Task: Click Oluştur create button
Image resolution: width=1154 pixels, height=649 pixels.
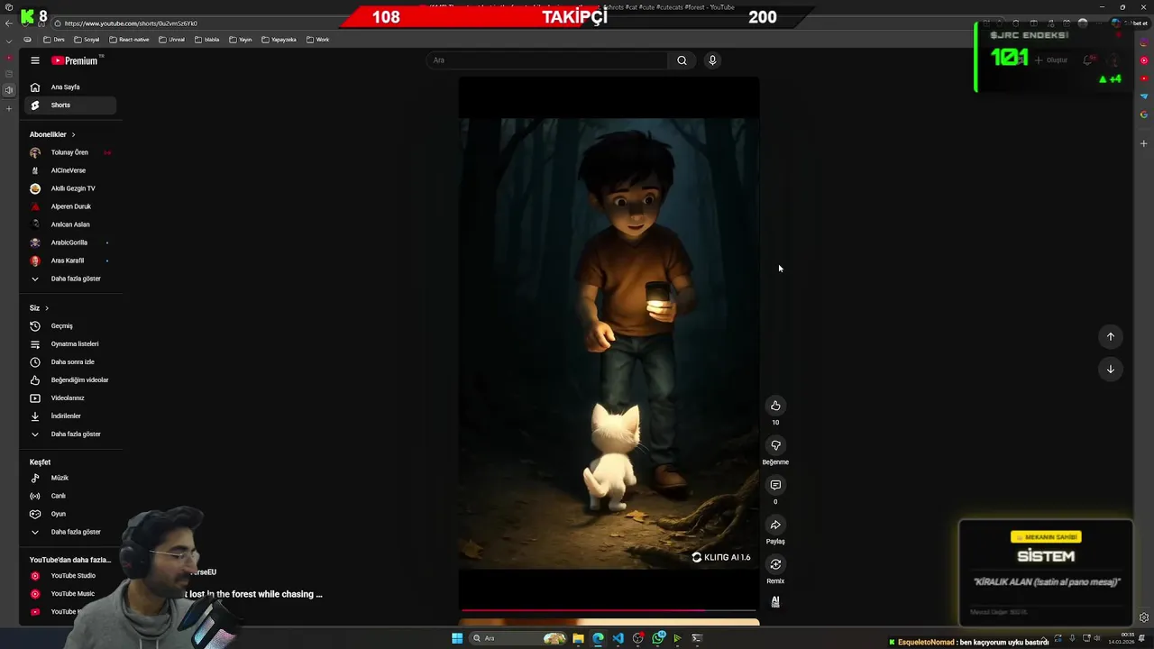Action: (x=1051, y=60)
